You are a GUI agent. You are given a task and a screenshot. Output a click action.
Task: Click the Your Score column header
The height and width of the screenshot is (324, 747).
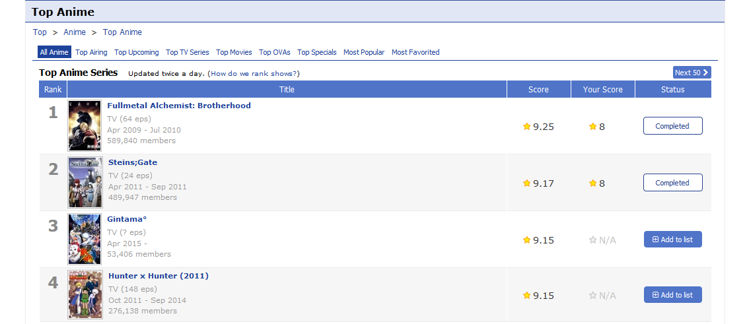pyautogui.click(x=602, y=89)
